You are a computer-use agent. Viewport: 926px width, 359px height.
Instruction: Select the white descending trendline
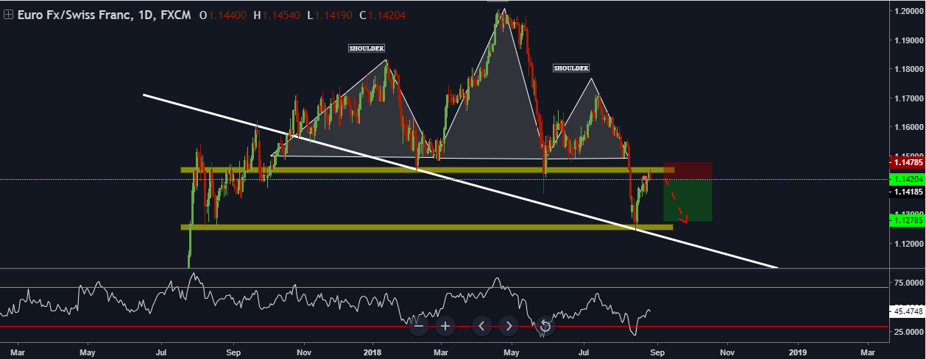tap(460, 181)
